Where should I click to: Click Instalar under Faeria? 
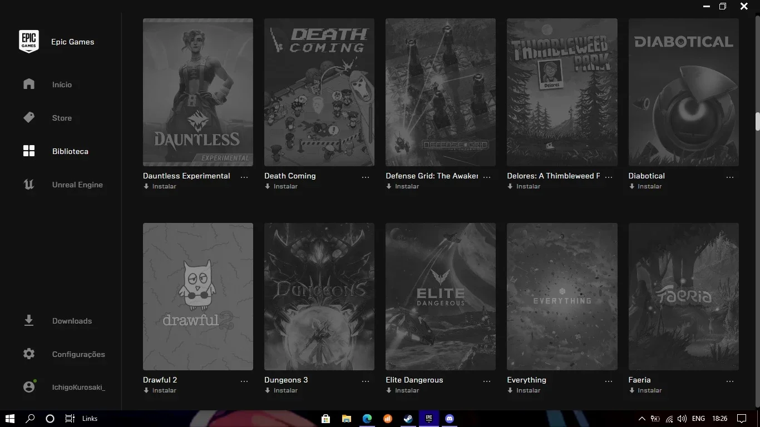(645, 390)
